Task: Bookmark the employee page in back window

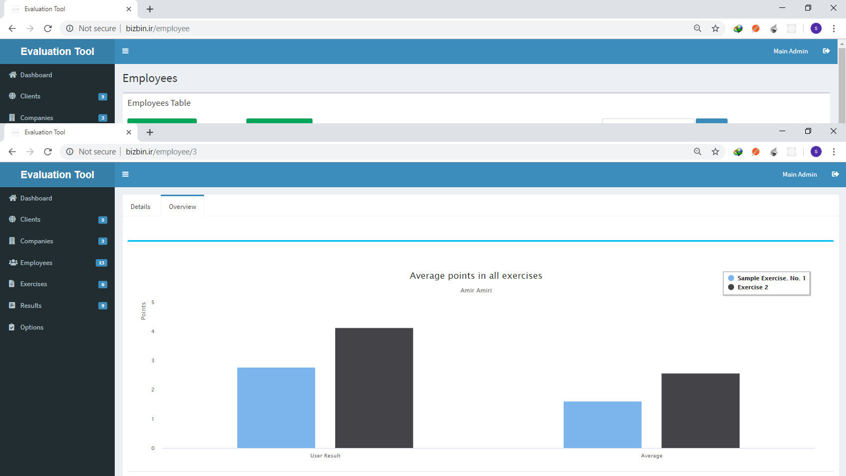Action: [715, 29]
